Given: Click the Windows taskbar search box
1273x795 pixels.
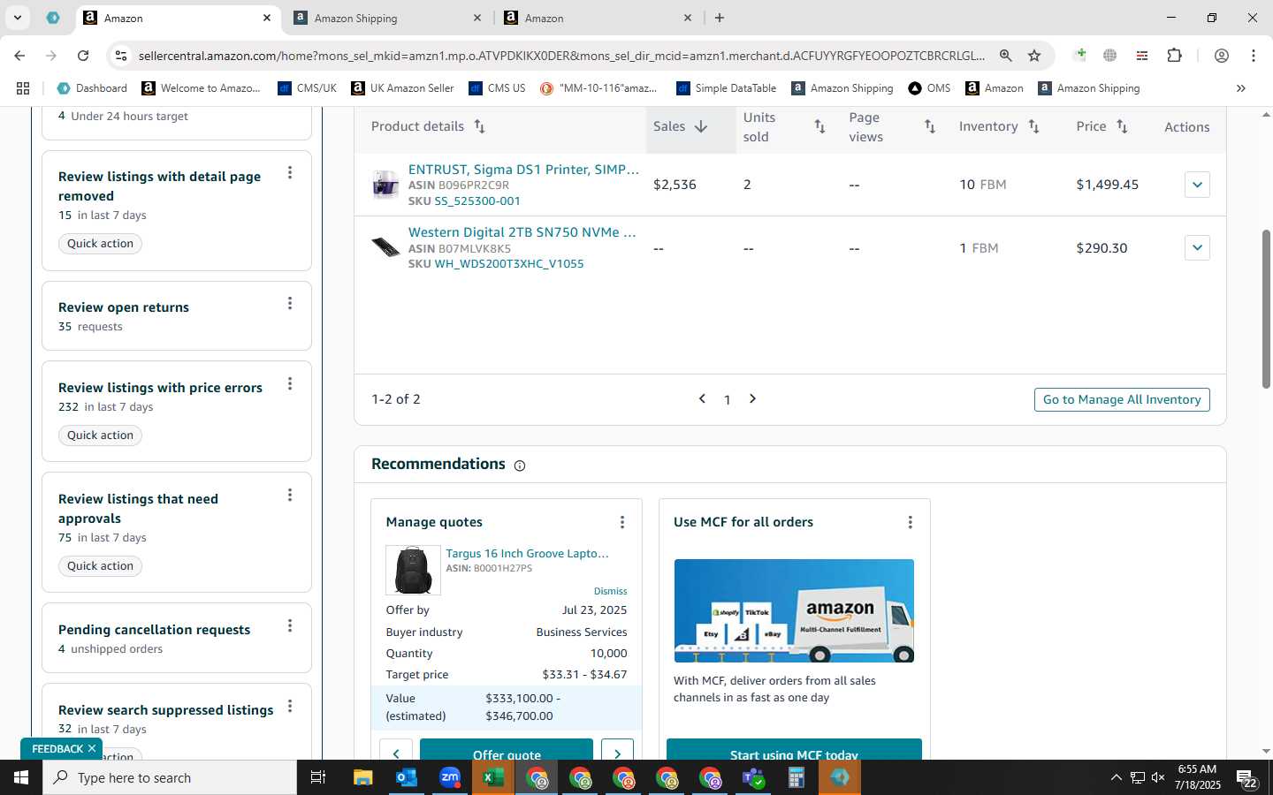Looking at the screenshot, I should click(x=170, y=778).
